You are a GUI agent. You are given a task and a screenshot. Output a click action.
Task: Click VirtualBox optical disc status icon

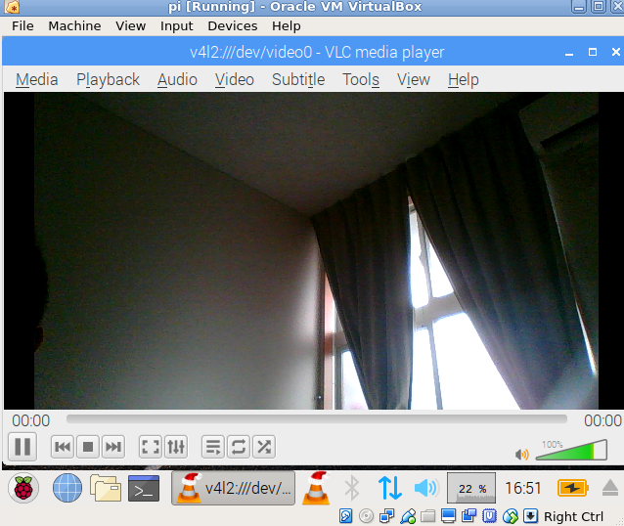coord(366,516)
